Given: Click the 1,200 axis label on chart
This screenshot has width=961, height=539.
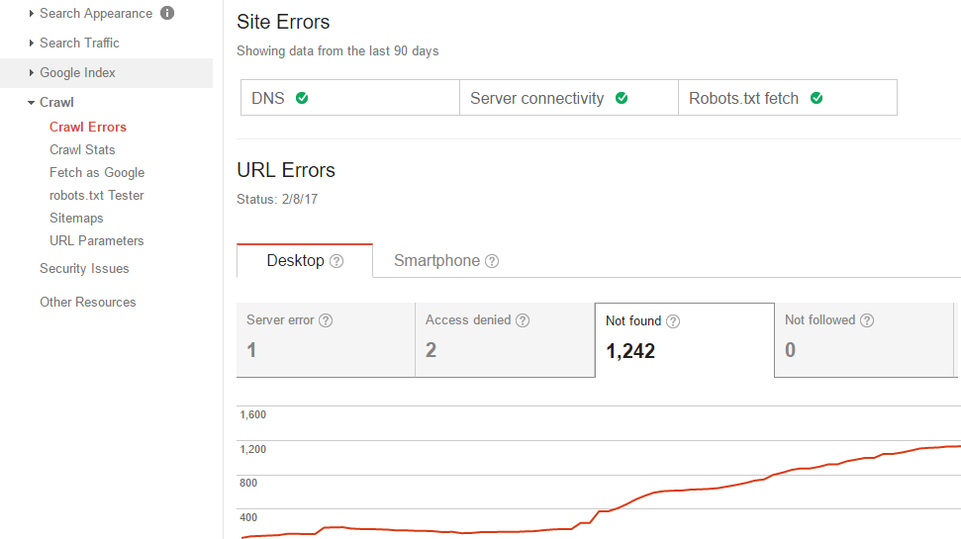Looking at the screenshot, I should [x=252, y=449].
